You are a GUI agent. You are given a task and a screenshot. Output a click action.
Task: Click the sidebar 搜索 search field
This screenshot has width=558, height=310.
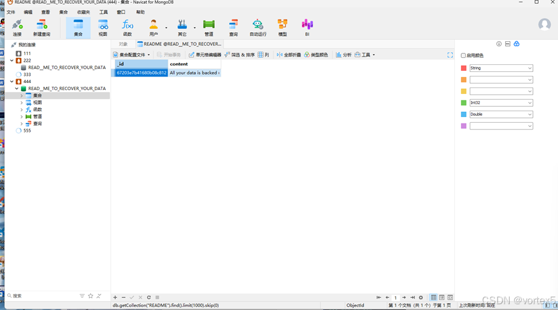[x=43, y=295]
